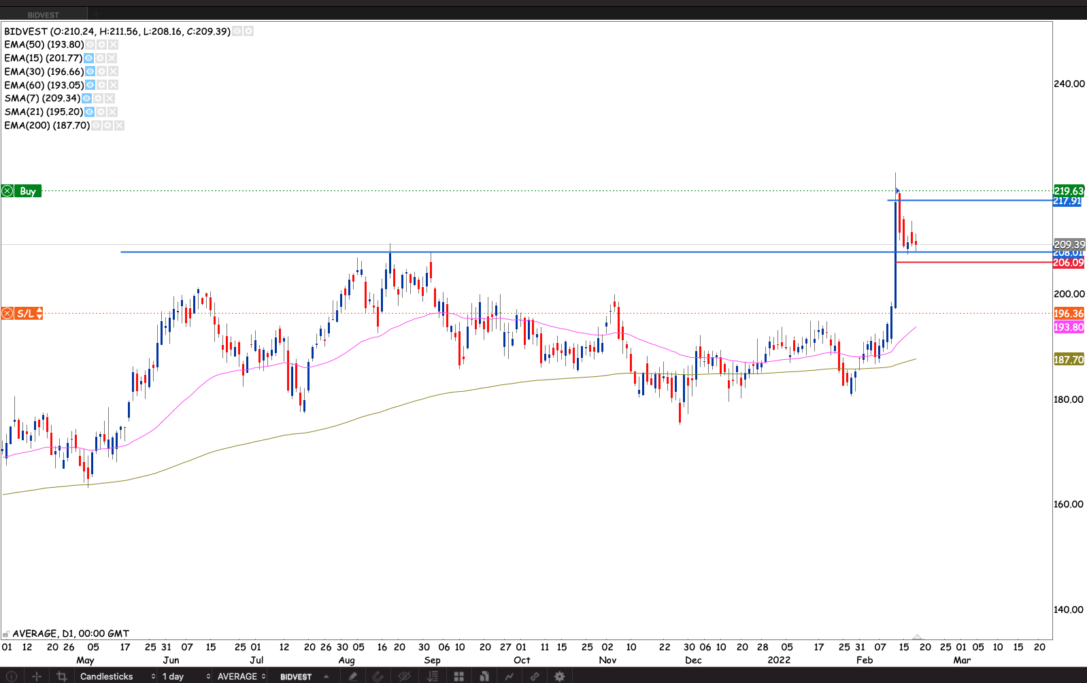Add a new chart tab with plus
1087x683 pixels.
tap(97, 14)
